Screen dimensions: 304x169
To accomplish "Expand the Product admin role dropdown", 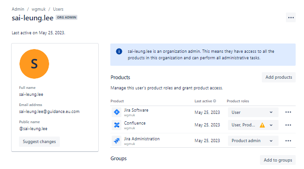I will (x=253, y=141).
